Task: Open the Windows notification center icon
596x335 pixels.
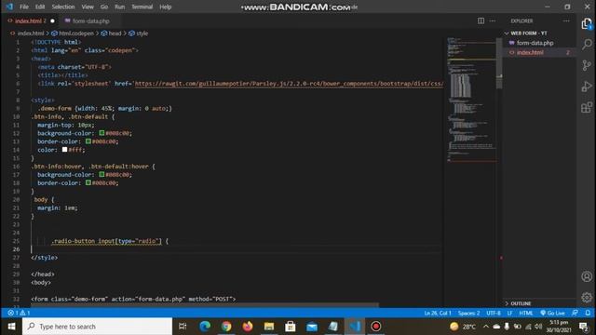Action: [x=584, y=327]
